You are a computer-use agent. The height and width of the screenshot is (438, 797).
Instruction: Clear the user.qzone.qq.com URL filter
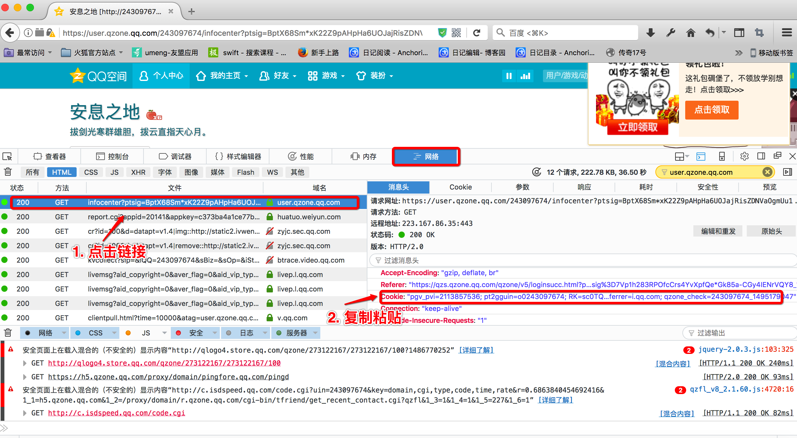pyautogui.click(x=767, y=172)
